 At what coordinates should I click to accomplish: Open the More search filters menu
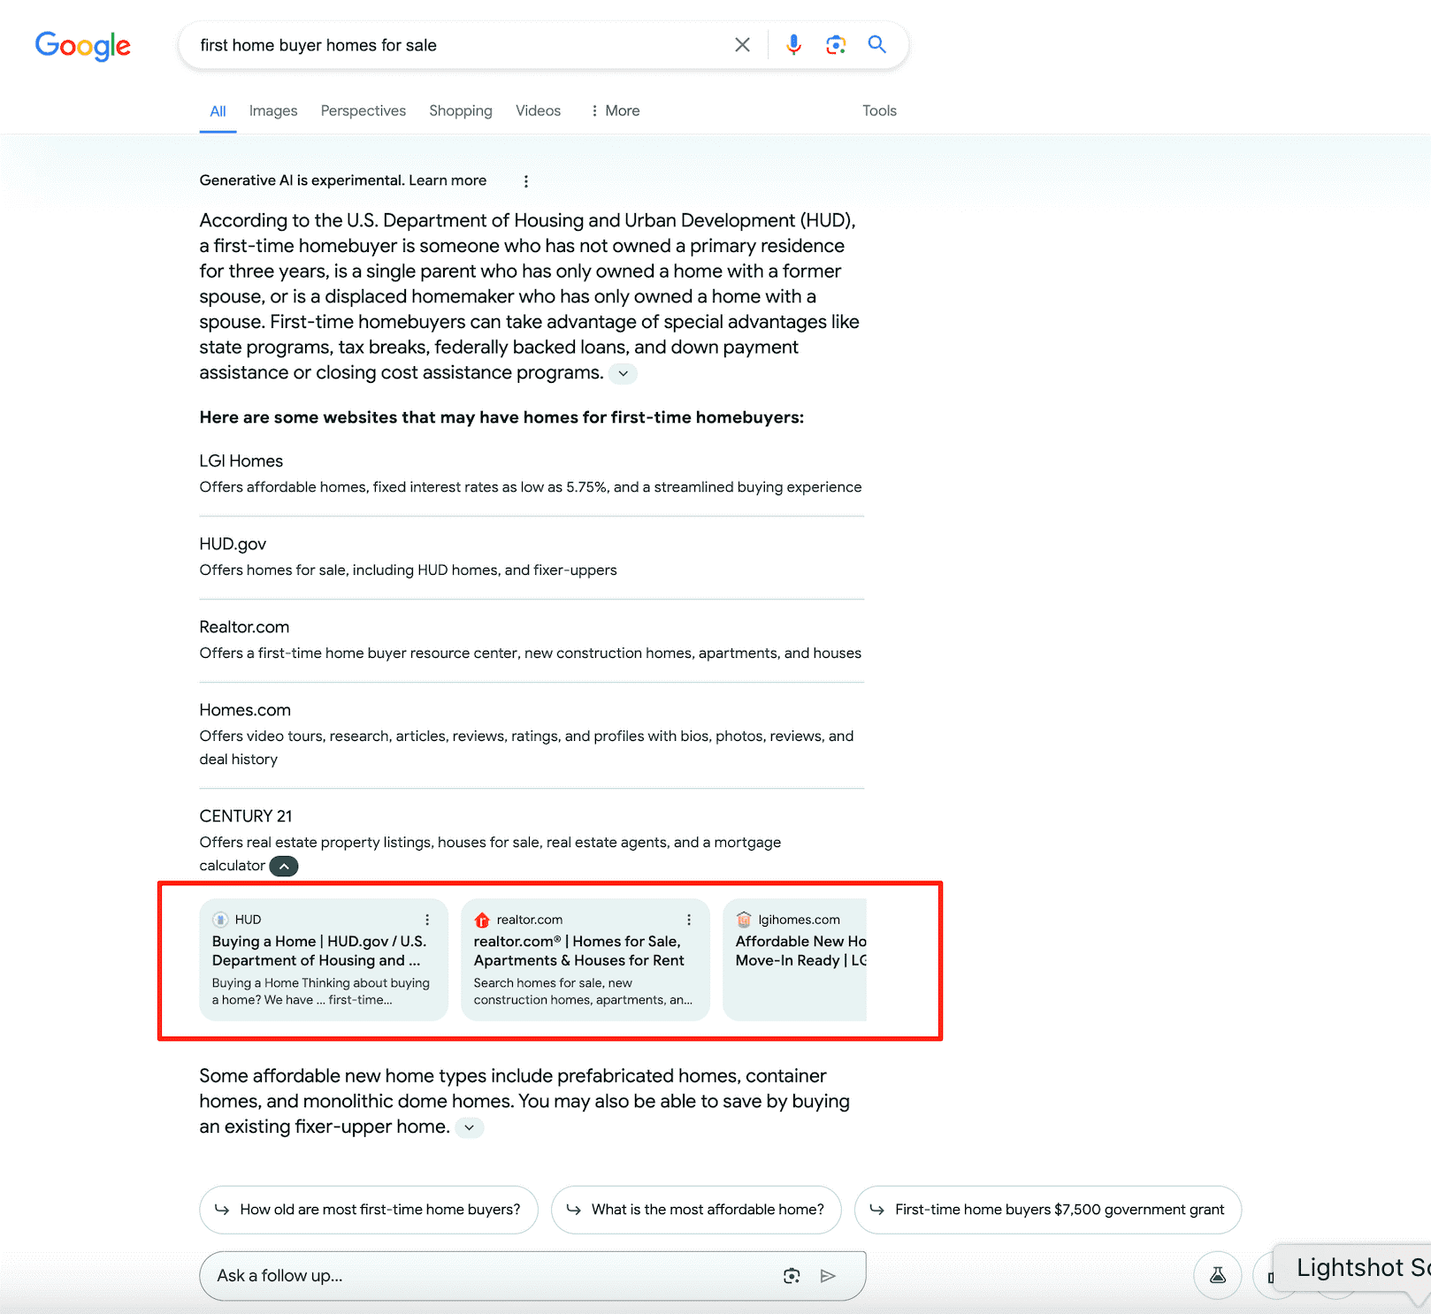tap(616, 111)
